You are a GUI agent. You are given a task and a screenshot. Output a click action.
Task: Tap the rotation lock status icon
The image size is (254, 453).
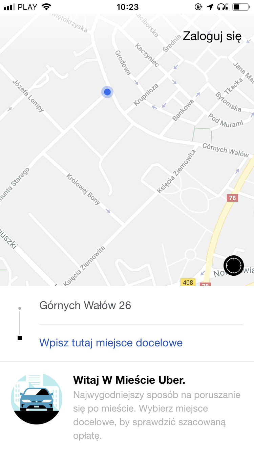pos(199,7)
